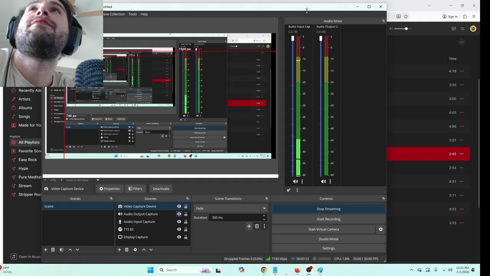The width and height of the screenshot is (490, 276).
Task: Select All Playlists in music sidebar
Action: (x=29, y=142)
